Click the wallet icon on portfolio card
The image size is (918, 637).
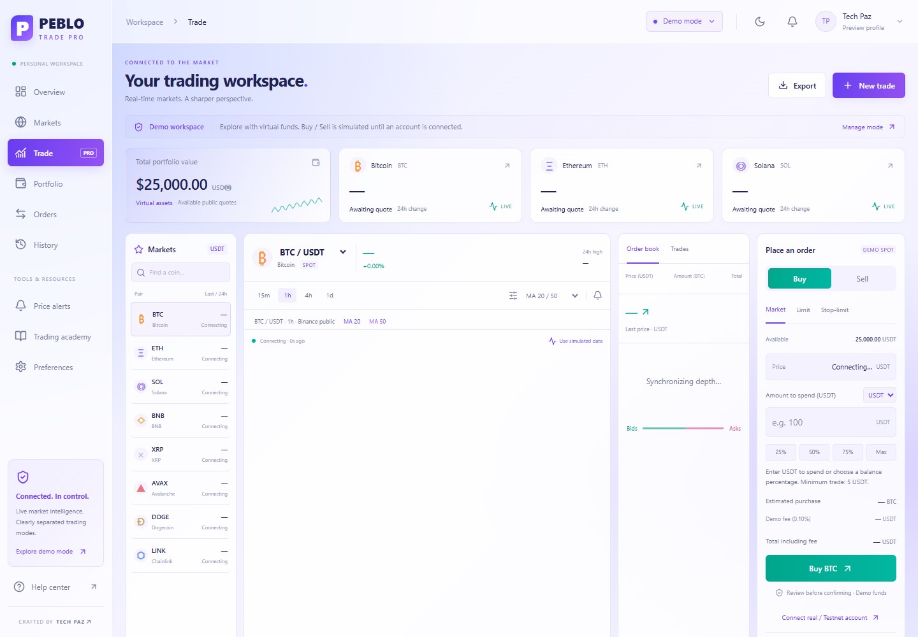click(x=316, y=162)
